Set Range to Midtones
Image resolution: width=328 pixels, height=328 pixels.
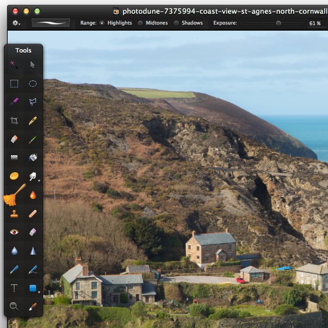(x=140, y=23)
